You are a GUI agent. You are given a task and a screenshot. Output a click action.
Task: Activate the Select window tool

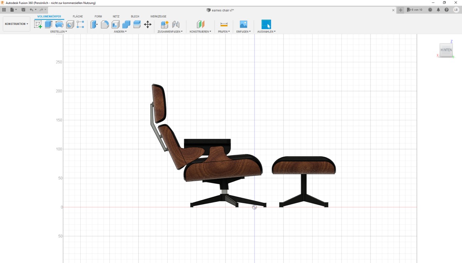click(x=266, y=24)
